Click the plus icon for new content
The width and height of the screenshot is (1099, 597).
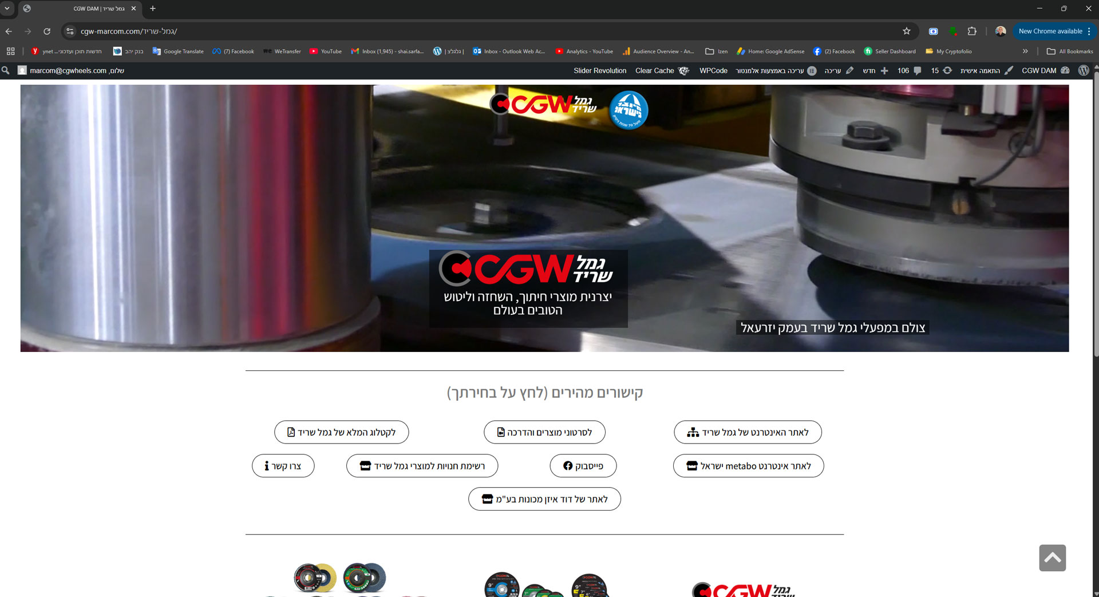[x=884, y=70]
